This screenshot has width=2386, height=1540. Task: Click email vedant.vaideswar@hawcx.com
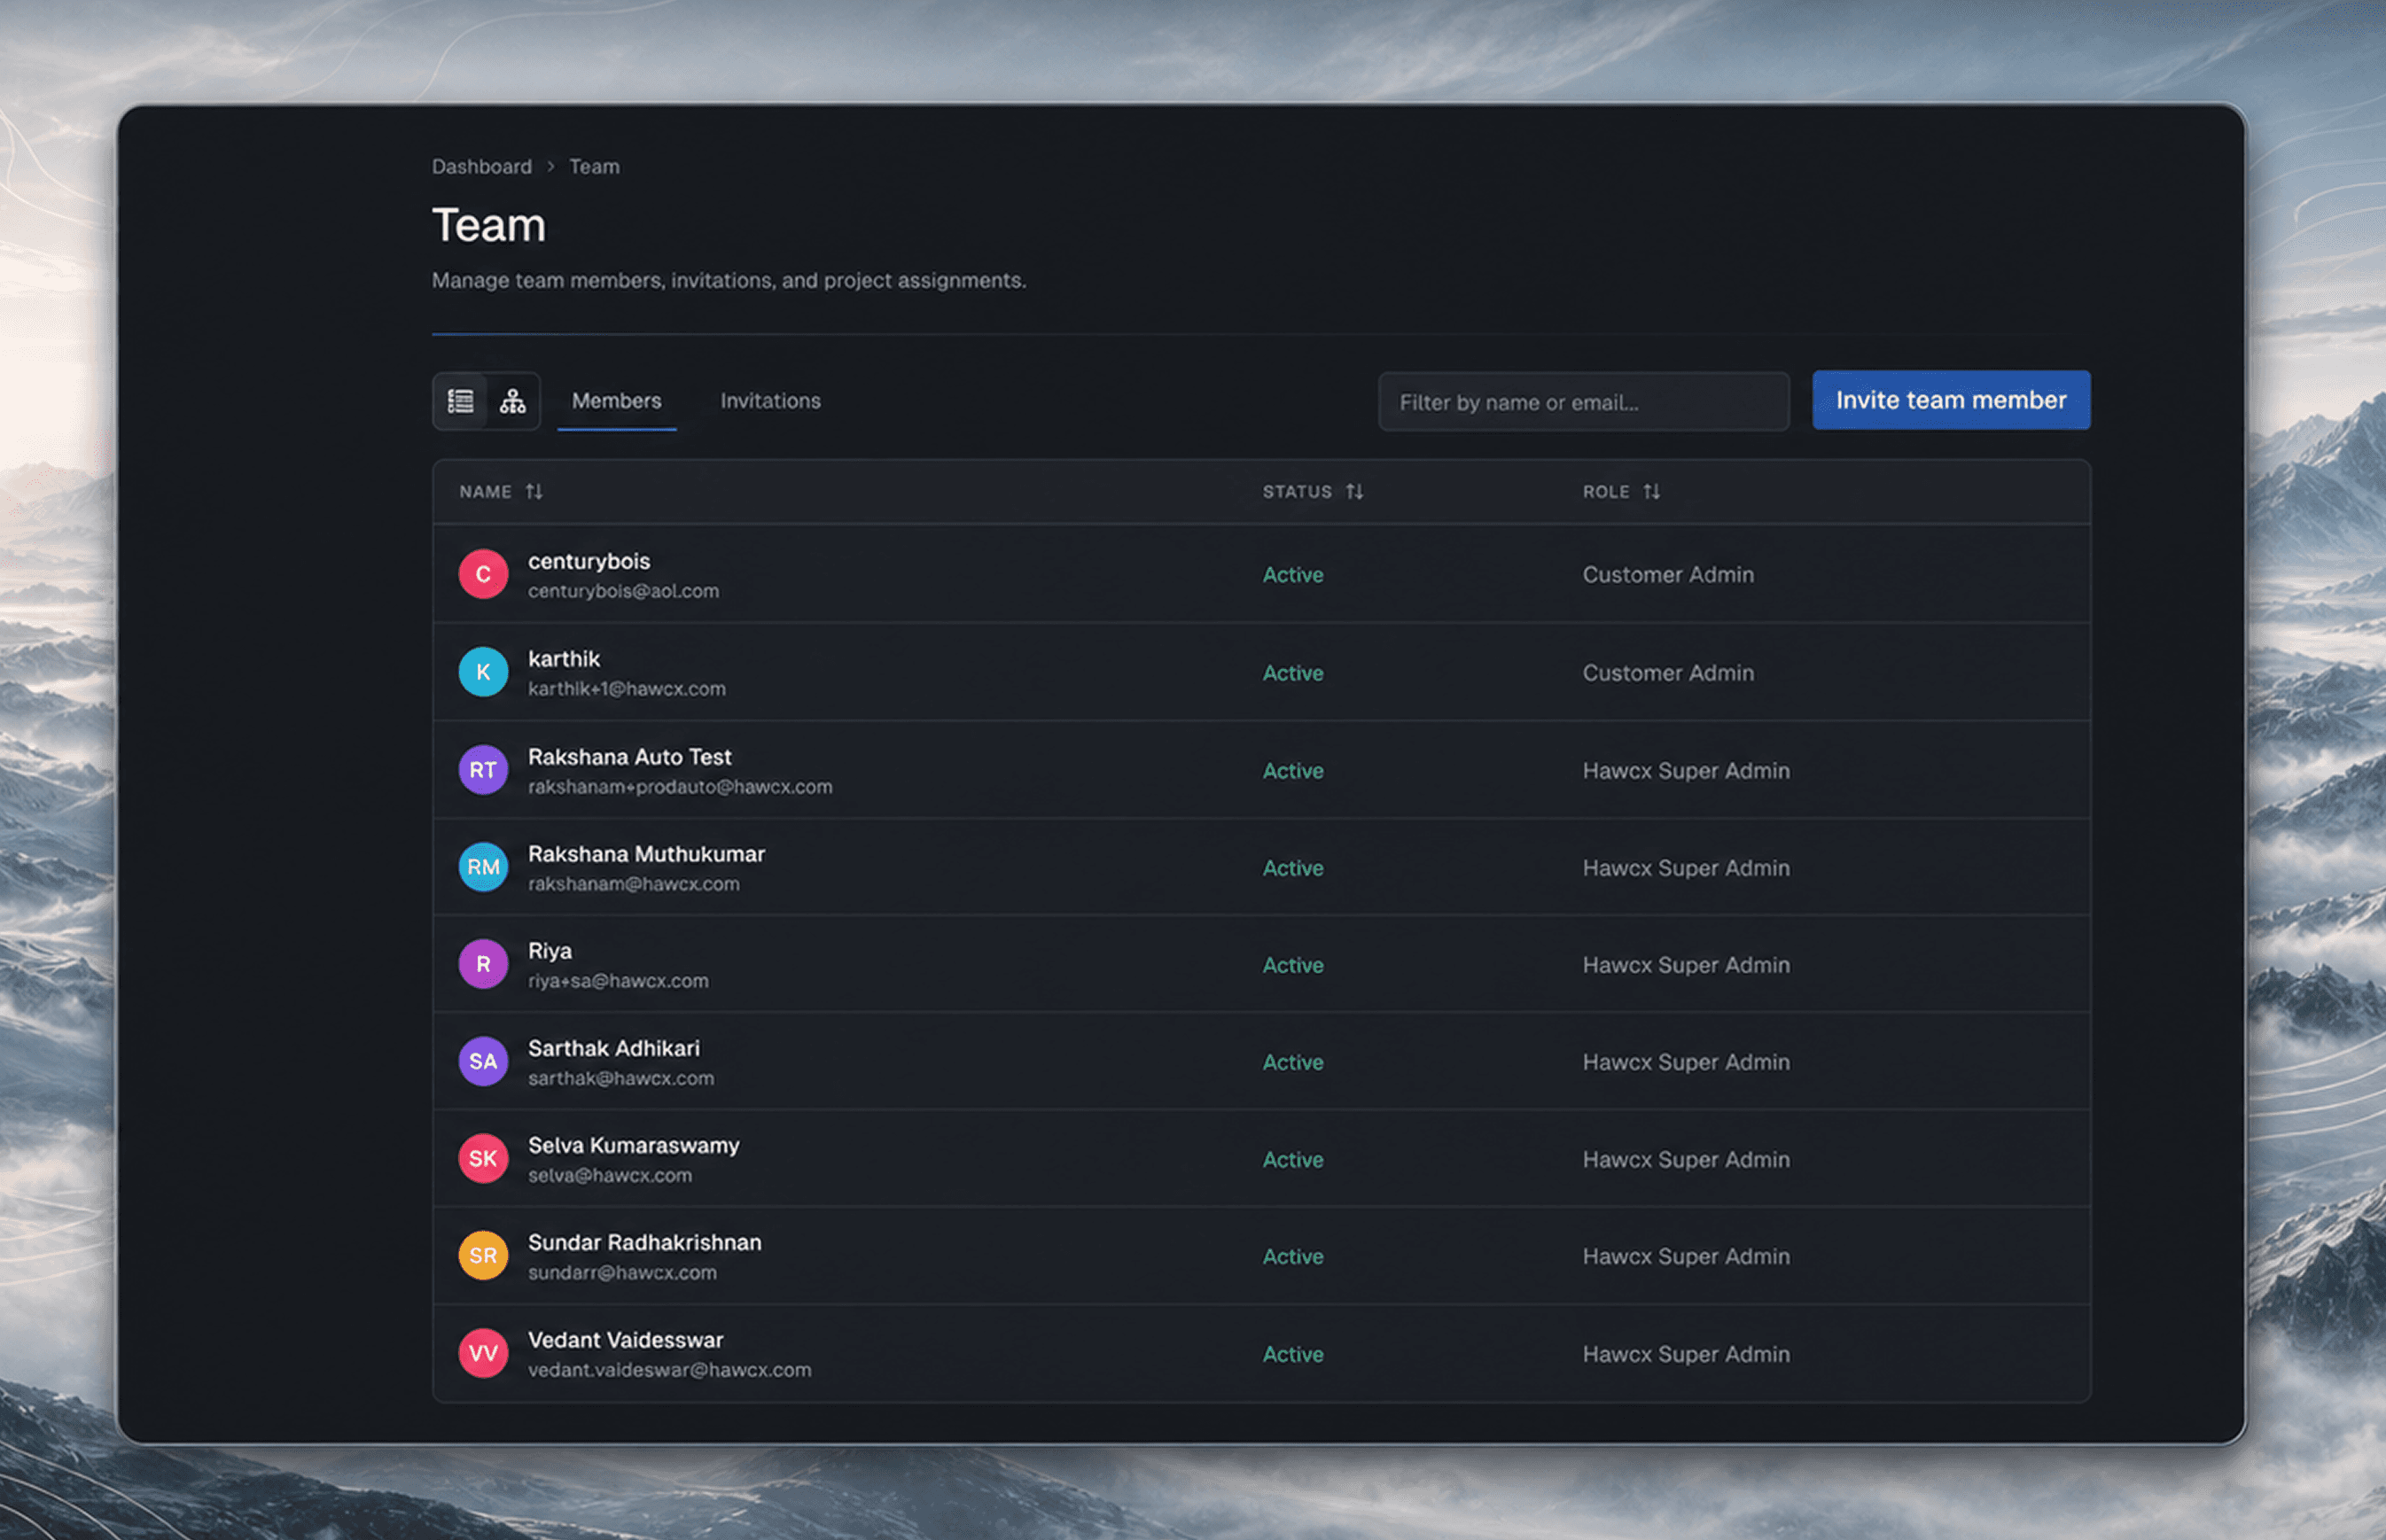[x=670, y=1370]
